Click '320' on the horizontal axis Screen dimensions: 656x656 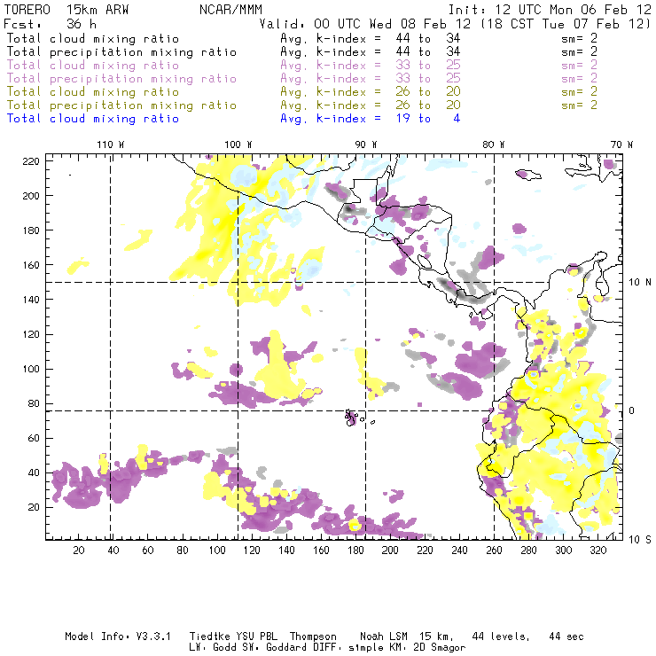(597, 551)
